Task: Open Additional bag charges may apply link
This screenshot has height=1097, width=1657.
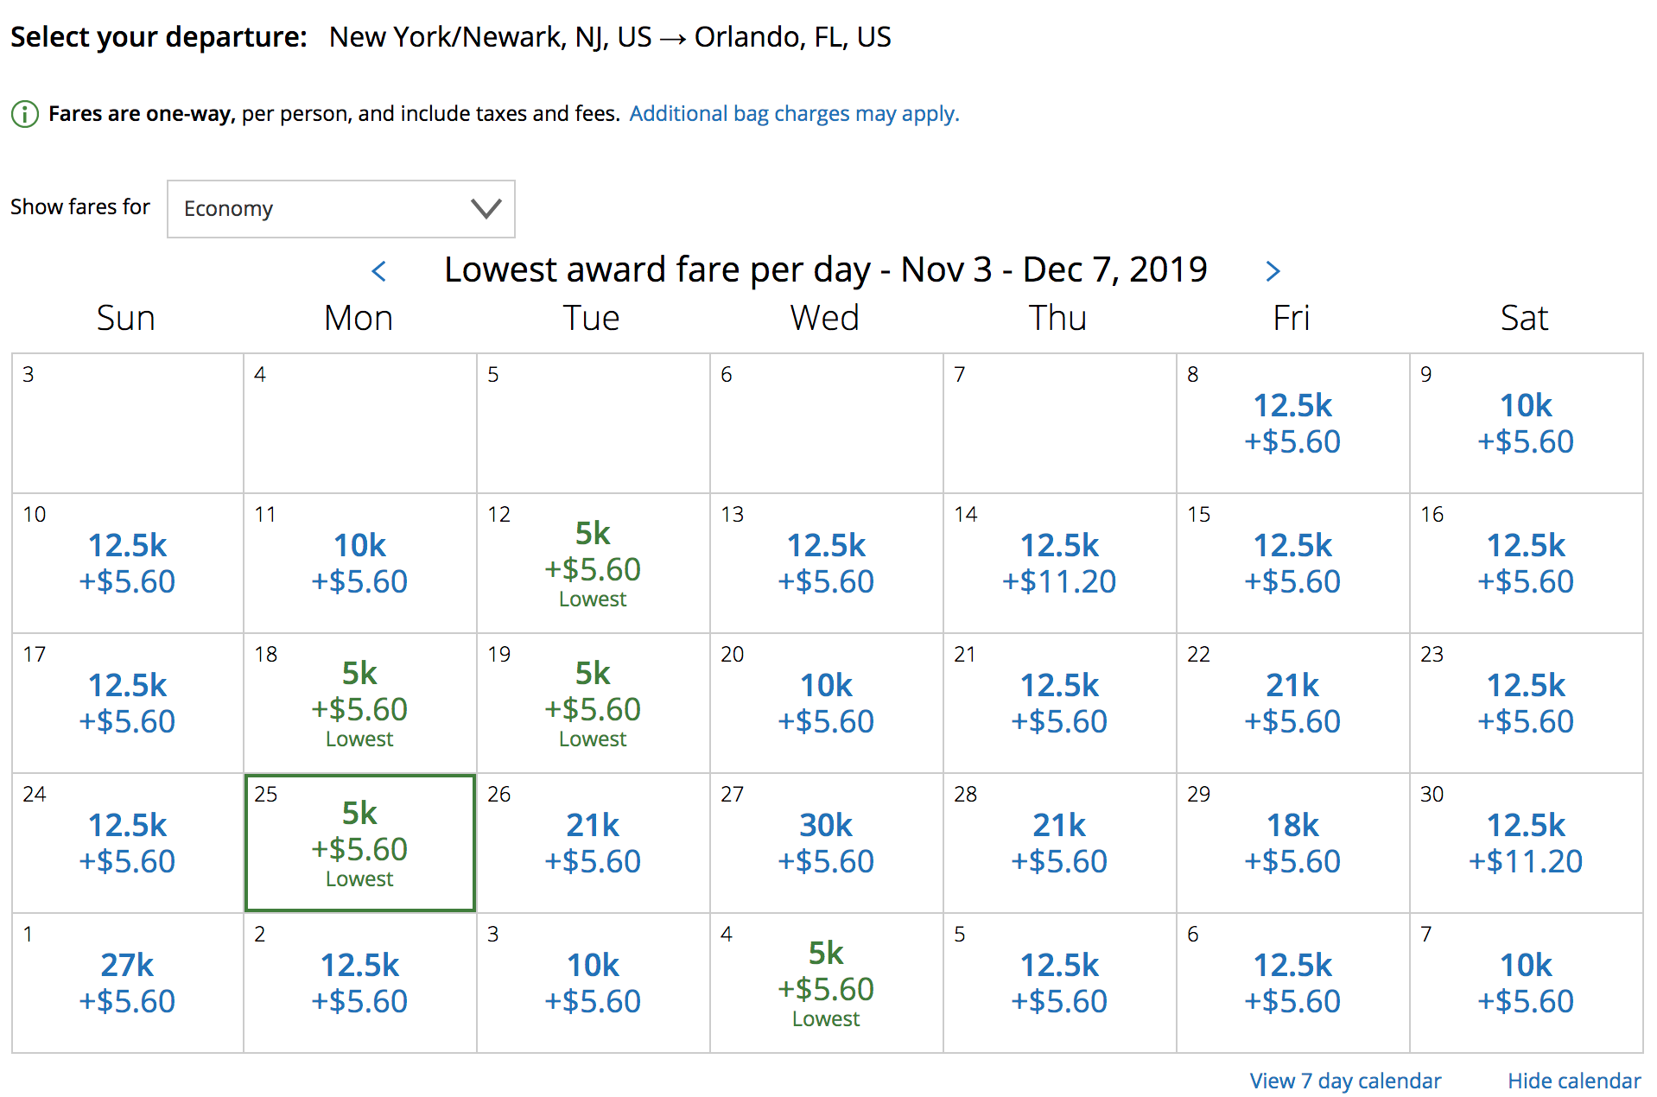Action: (x=794, y=114)
